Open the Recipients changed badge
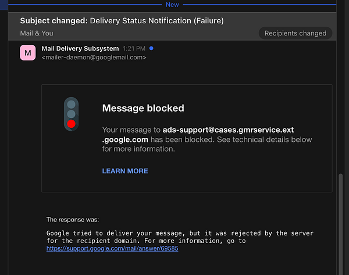This screenshot has width=349, height=275. pos(295,33)
